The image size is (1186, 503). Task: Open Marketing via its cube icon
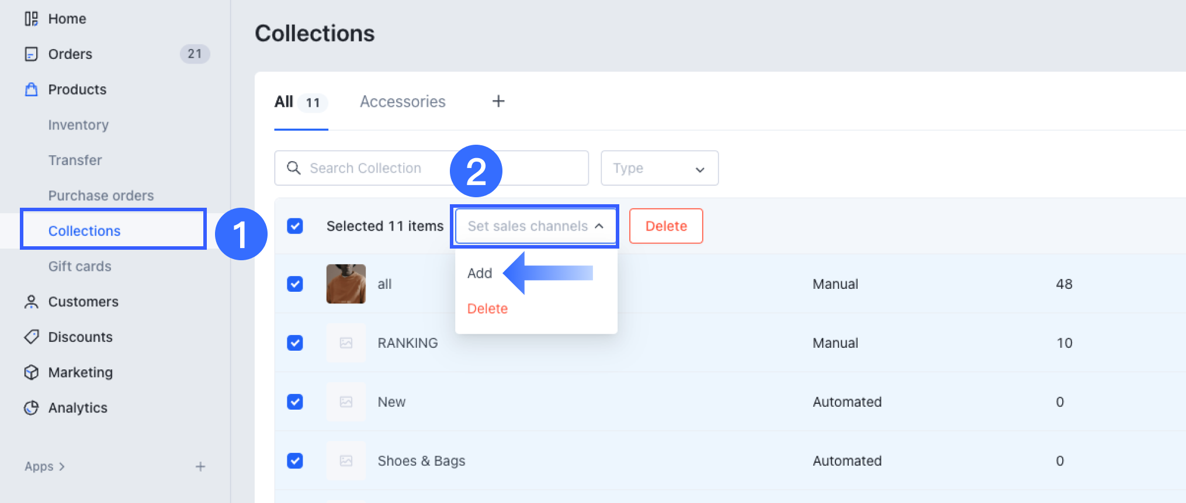[31, 372]
